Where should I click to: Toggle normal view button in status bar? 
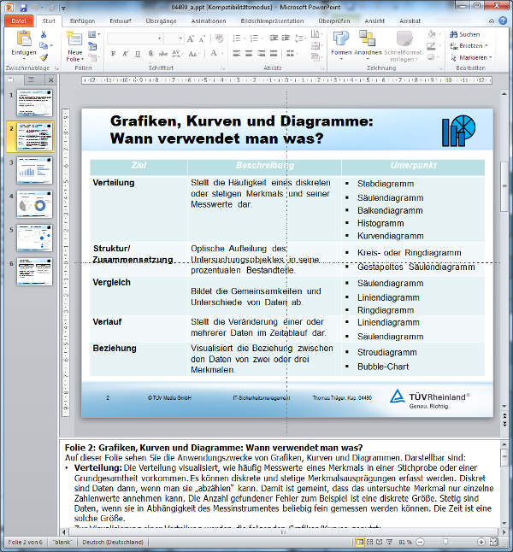click(361, 543)
